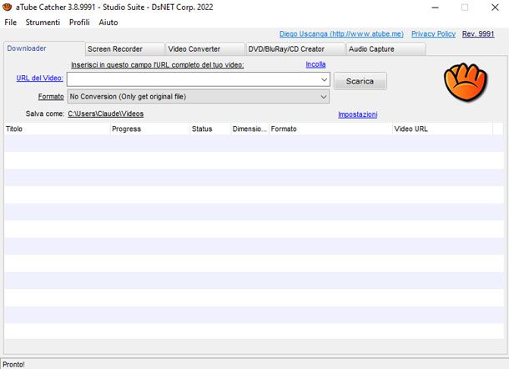The width and height of the screenshot is (509, 369).
Task: Open Diego Uscanga atube.me link
Action: click(x=341, y=33)
